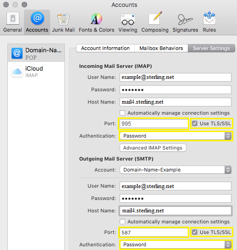Open incoming Authentication dropdown
This screenshot has width=237, height=250.
pos(176,136)
